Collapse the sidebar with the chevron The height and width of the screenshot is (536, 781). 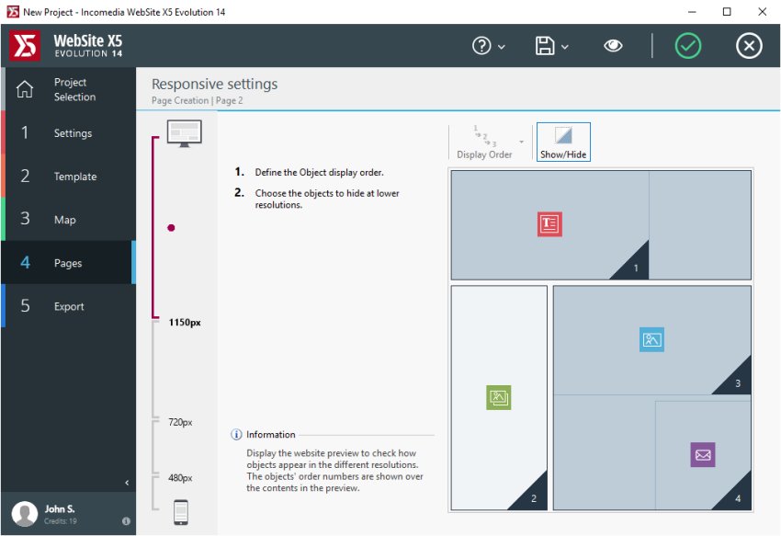click(x=127, y=483)
